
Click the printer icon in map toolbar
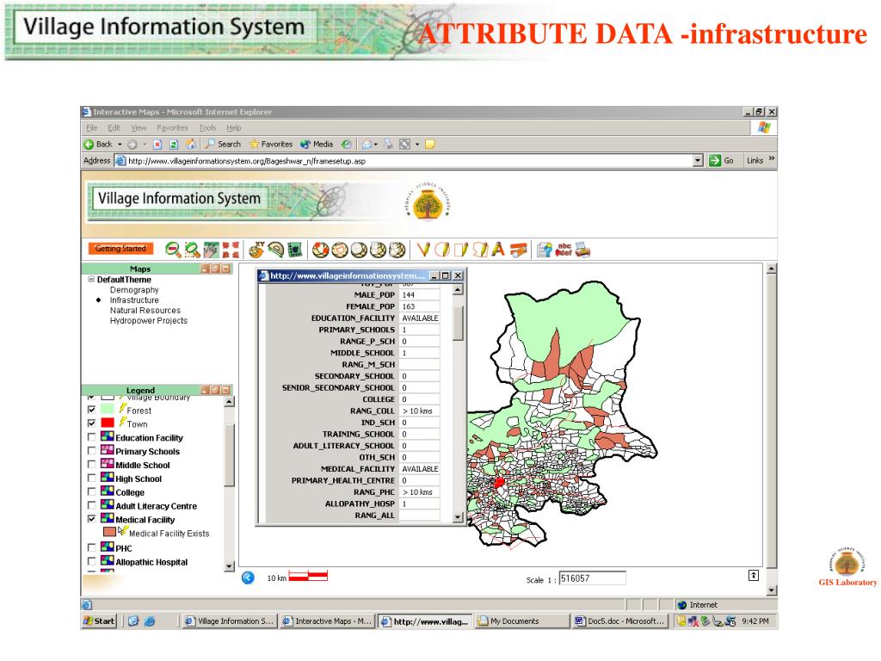(582, 250)
